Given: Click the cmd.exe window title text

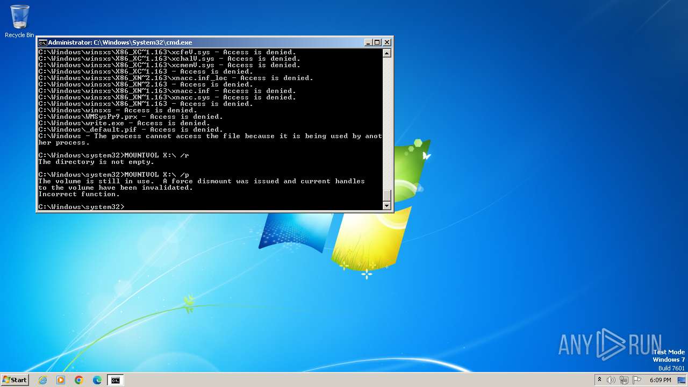Looking at the screenshot, I should click(x=120, y=42).
